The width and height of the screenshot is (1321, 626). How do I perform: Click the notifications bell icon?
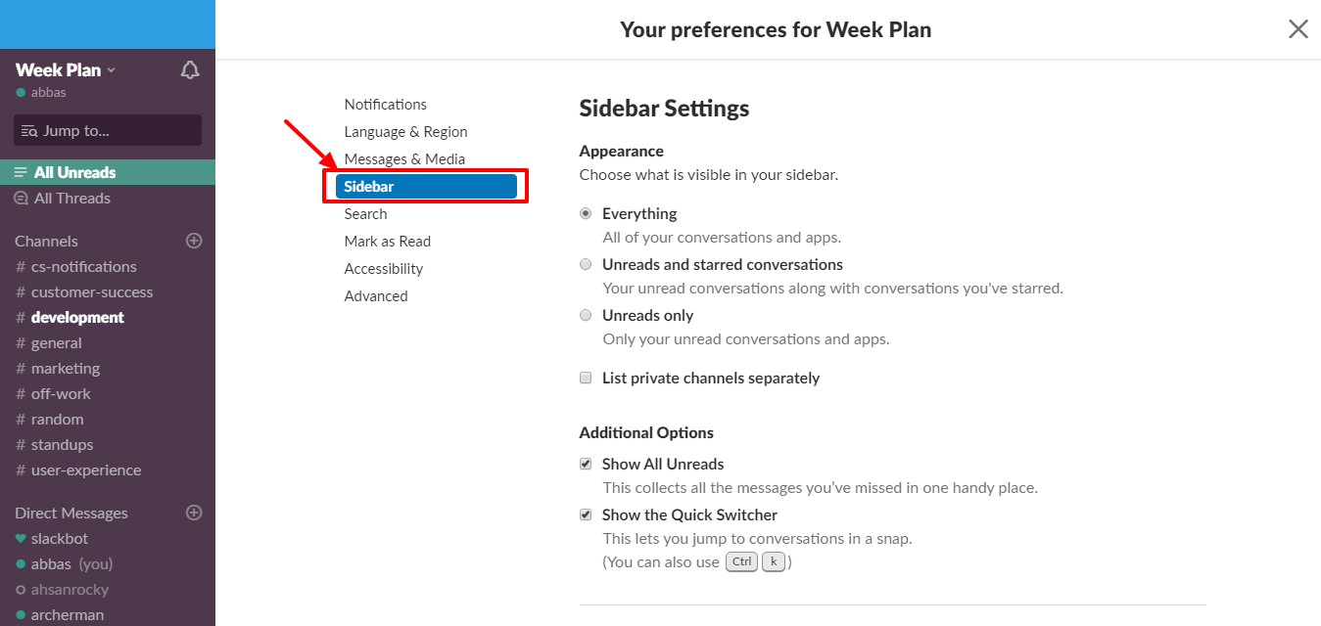[x=190, y=69]
